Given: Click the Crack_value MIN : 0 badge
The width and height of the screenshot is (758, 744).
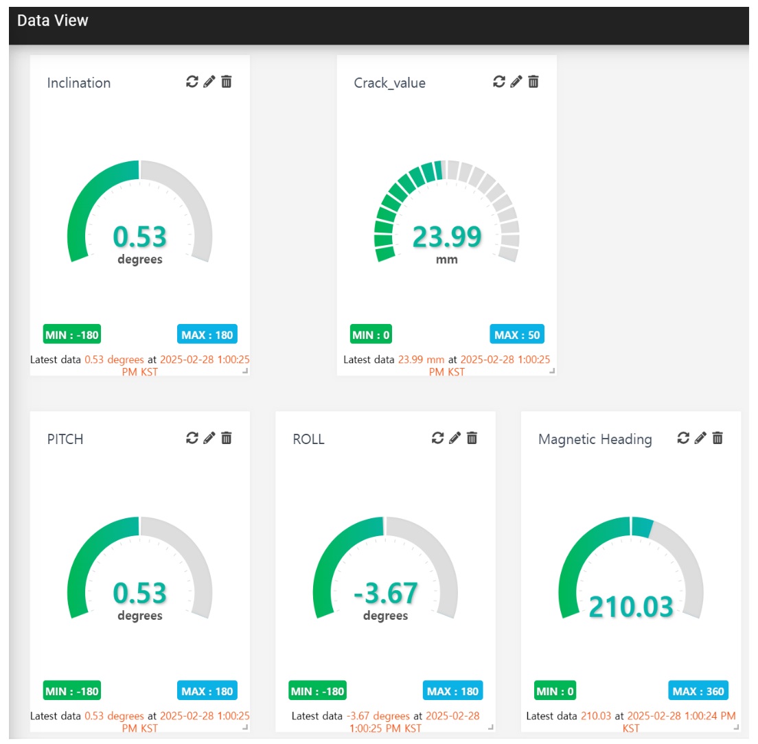Looking at the screenshot, I should click(x=371, y=334).
